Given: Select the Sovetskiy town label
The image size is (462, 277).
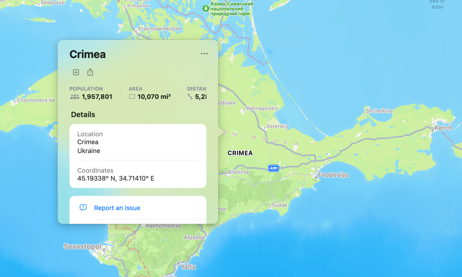Looking at the screenshot, I should point(278,126).
